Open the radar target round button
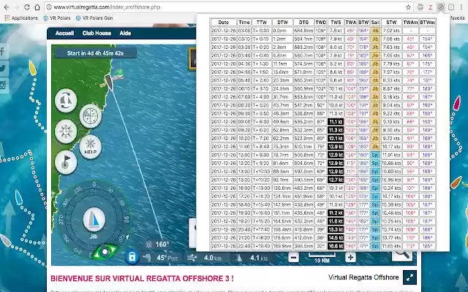This screenshot has height=292, width=468. pos(91,115)
